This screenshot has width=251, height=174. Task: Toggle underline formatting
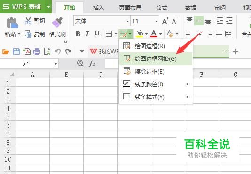click(x=97, y=34)
